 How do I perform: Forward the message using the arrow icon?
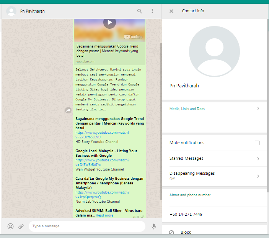click(x=68, y=110)
